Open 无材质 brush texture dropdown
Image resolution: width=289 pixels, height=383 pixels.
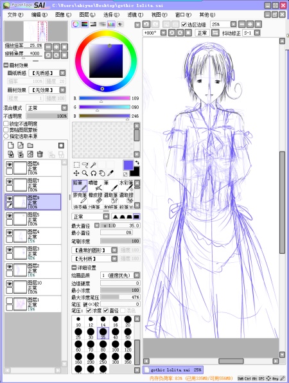click(x=114, y=259)
